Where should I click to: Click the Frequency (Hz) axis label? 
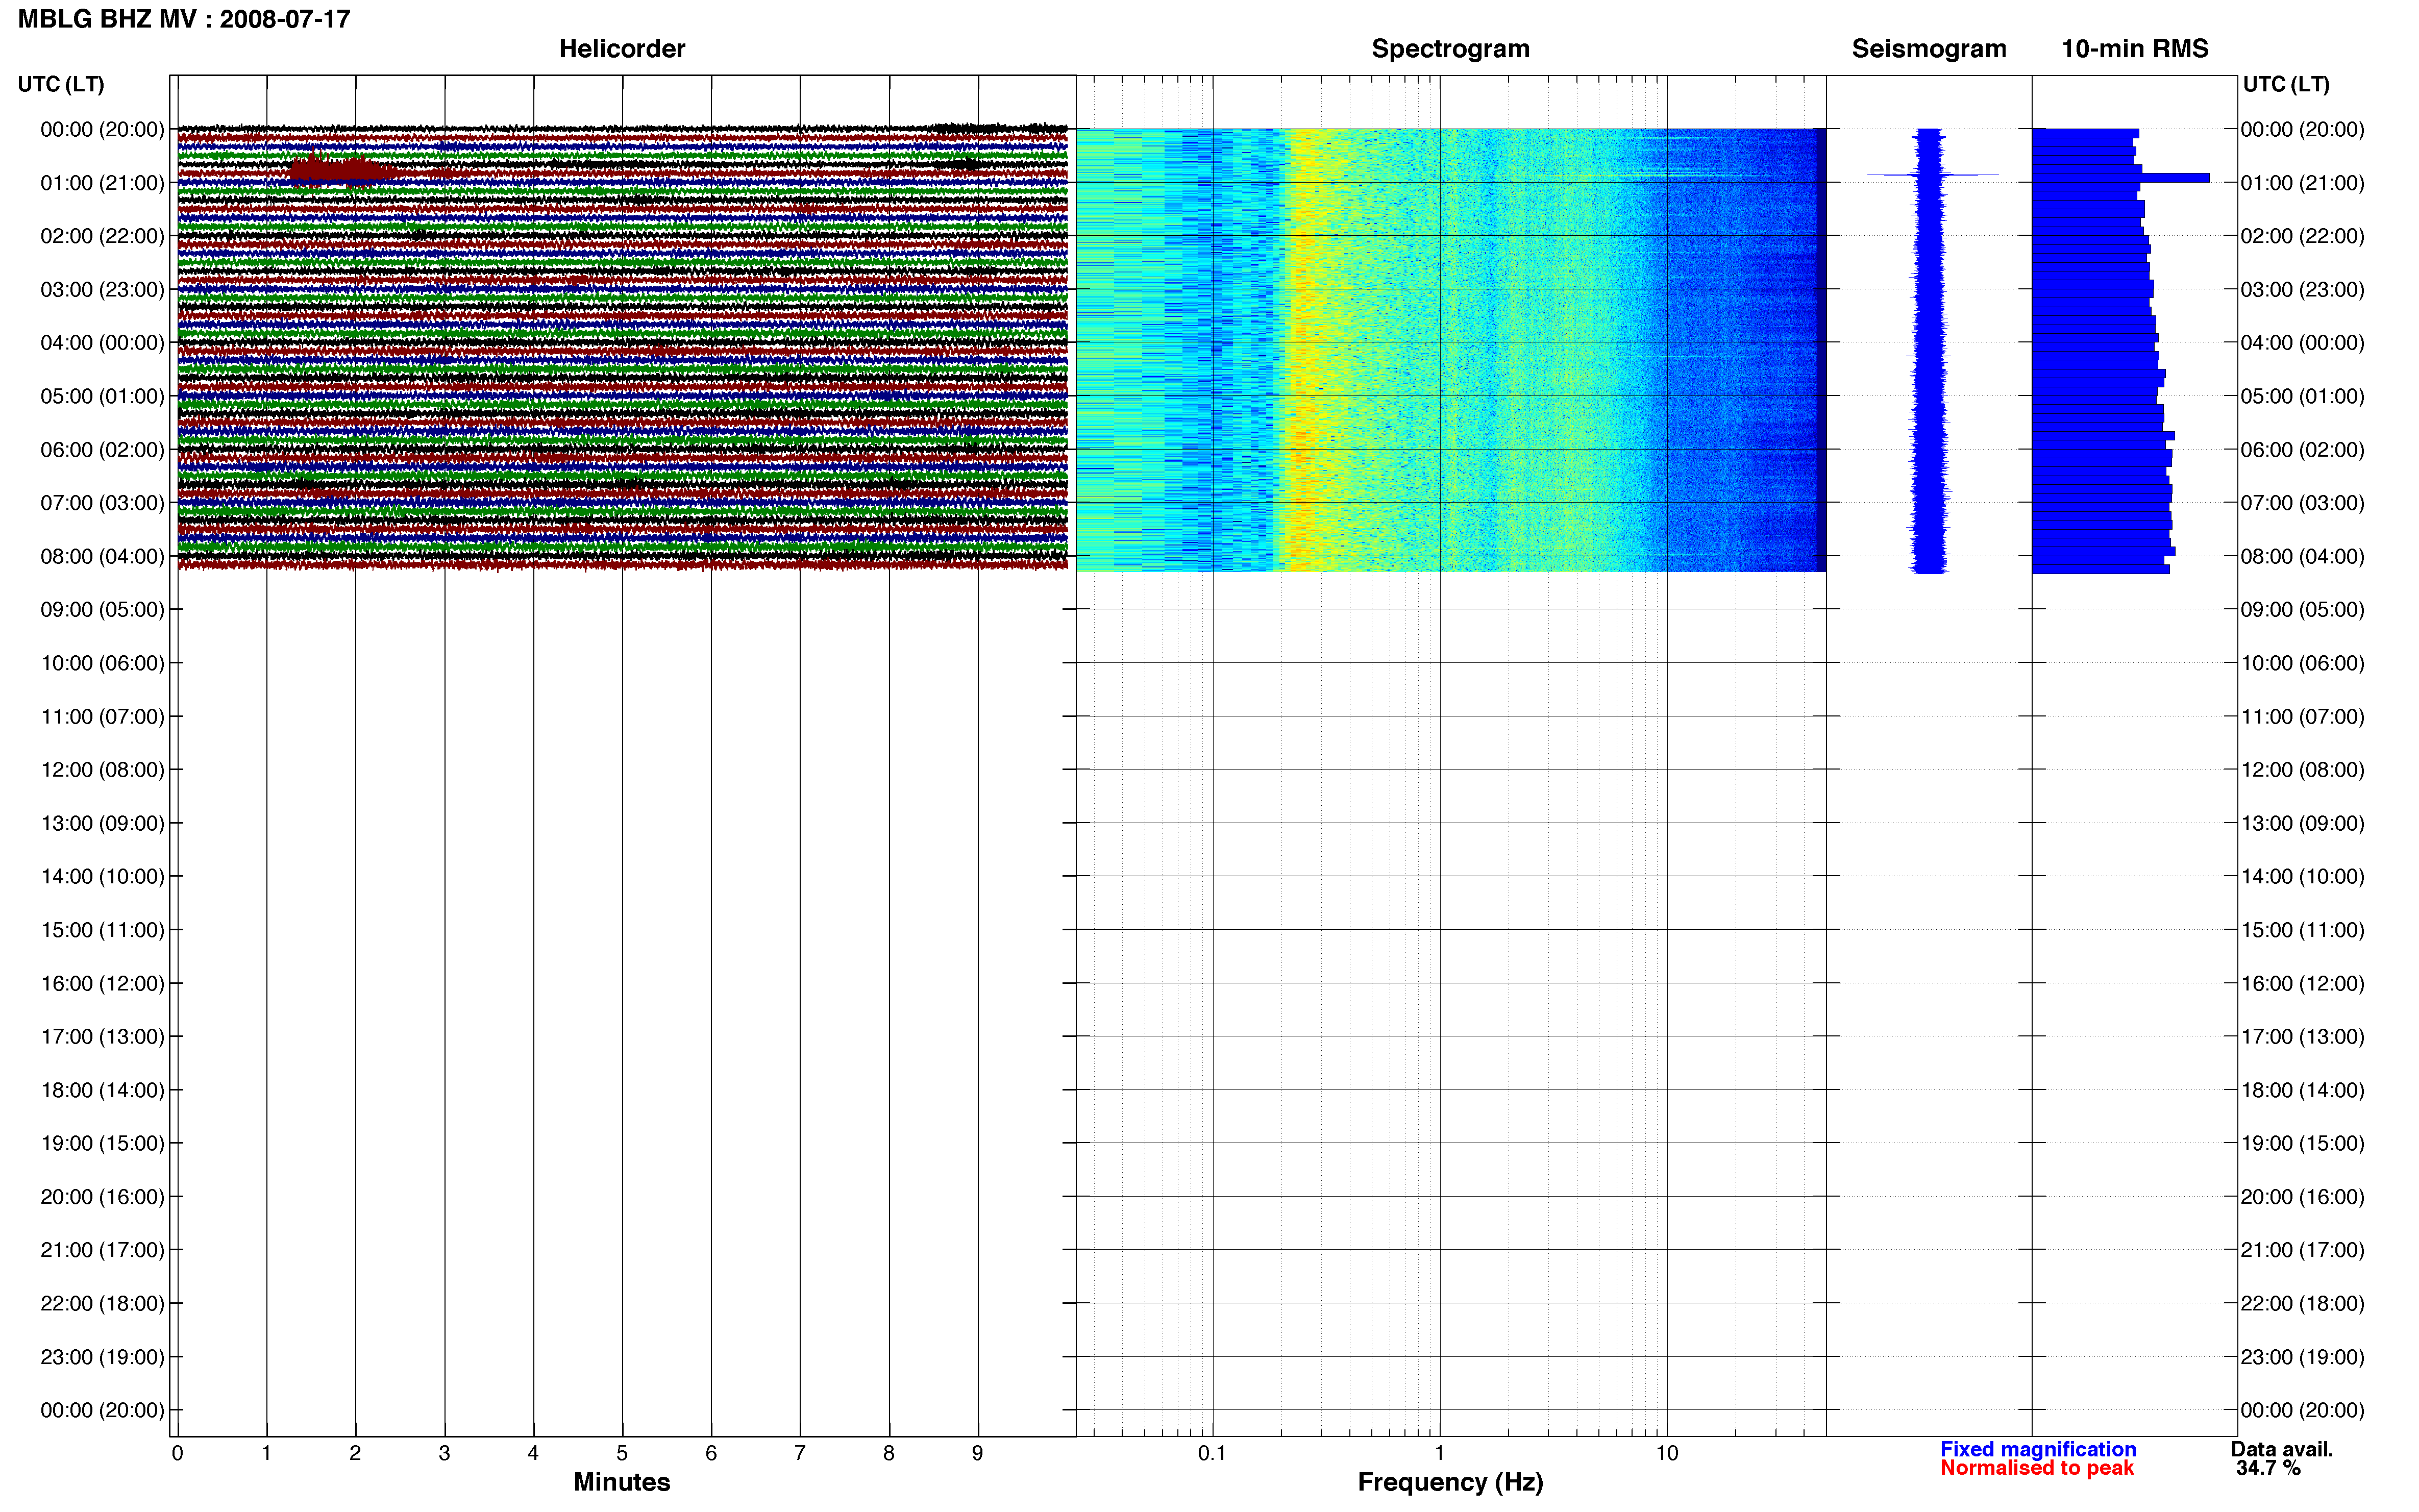coord(1450,1482)
